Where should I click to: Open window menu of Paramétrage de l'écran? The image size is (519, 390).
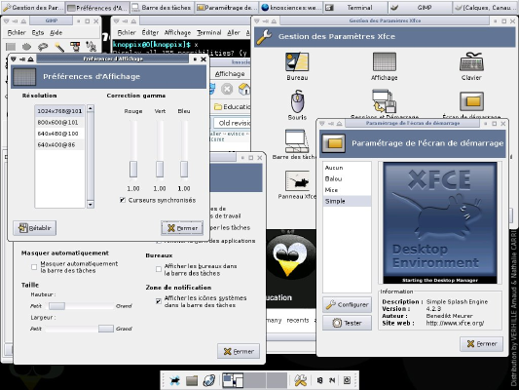pos(321,123)
